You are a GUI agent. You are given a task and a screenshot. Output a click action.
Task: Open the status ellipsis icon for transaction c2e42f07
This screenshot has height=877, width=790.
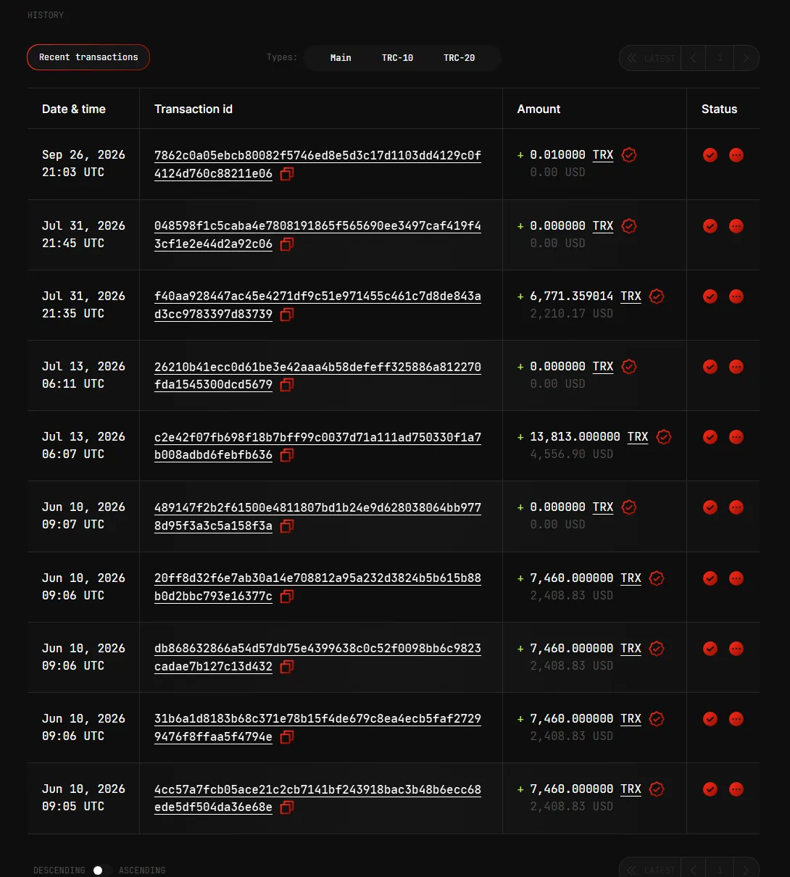point(736,437)
